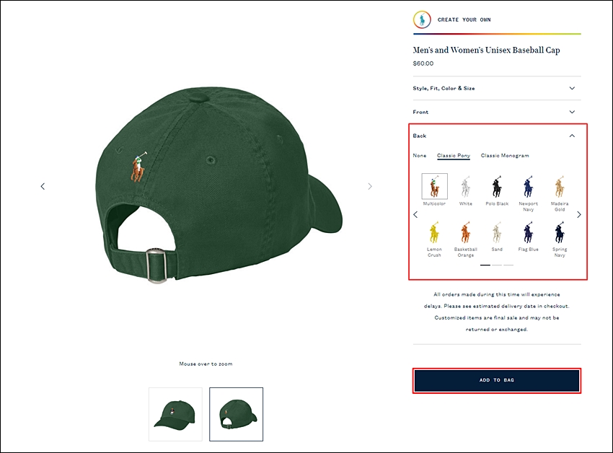The height and width of the screenshot is (453, 613).
Task: Show next cap image with right arrow
Action: (370, 186)
